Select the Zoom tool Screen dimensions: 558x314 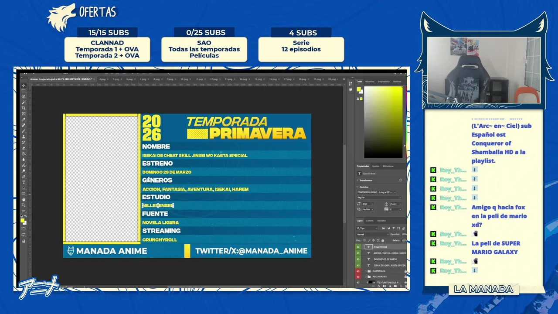pos(24,205)
